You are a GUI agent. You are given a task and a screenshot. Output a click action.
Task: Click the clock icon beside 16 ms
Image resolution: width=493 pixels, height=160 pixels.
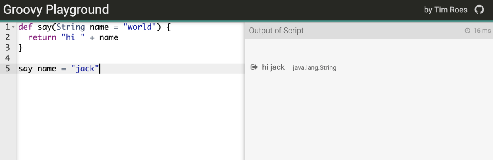point(467,31)
